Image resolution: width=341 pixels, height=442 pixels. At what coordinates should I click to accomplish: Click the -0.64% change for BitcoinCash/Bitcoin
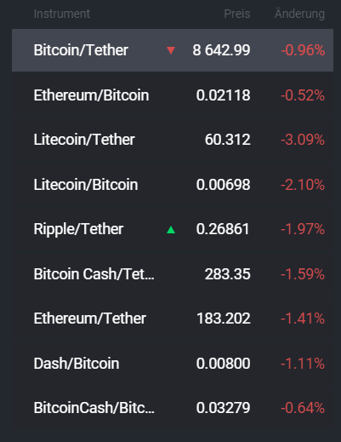point(303,408)
